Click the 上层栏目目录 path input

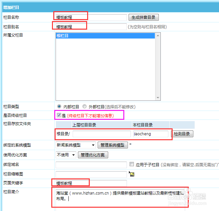(x=102, y=134)
